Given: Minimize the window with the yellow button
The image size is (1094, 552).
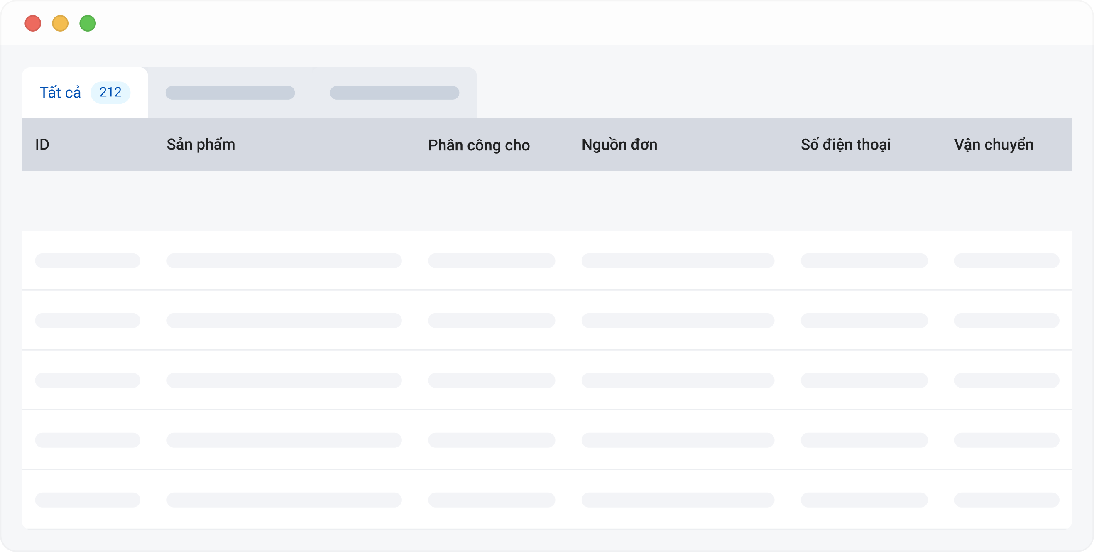Looking at the screenshot, I should click(x=60, y=23).
